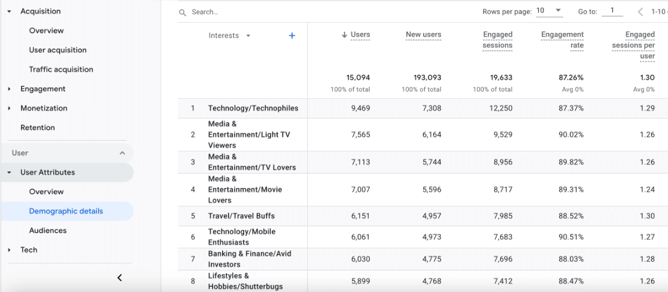Click the Go to page field
Image resolution: width=668 pixels, height=292 pixels.
pyautogui.click(x=612, y=11)
